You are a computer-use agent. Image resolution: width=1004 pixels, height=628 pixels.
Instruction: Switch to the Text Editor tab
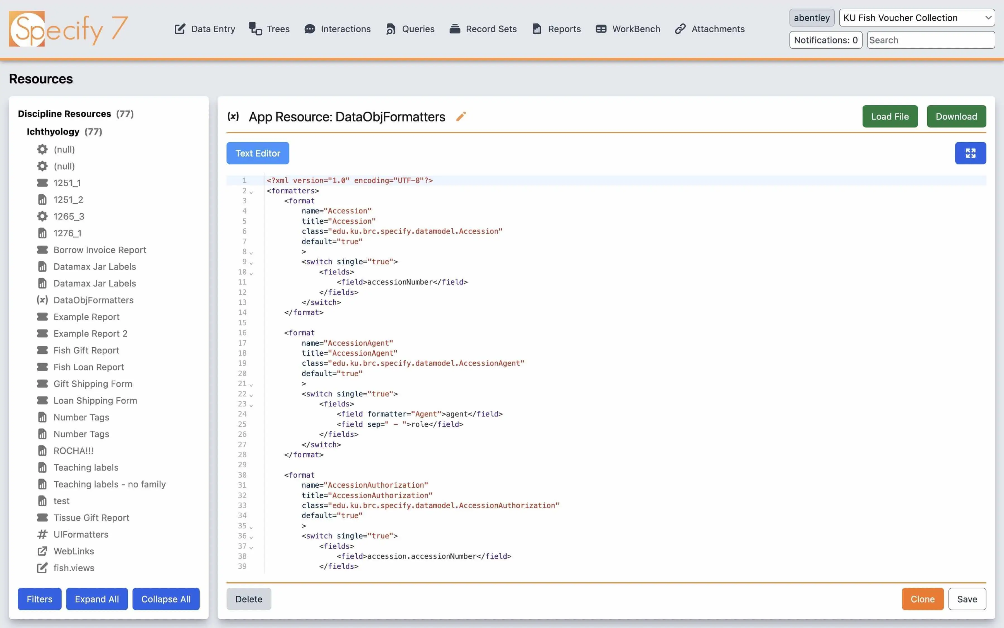click(x=257, y=153)
